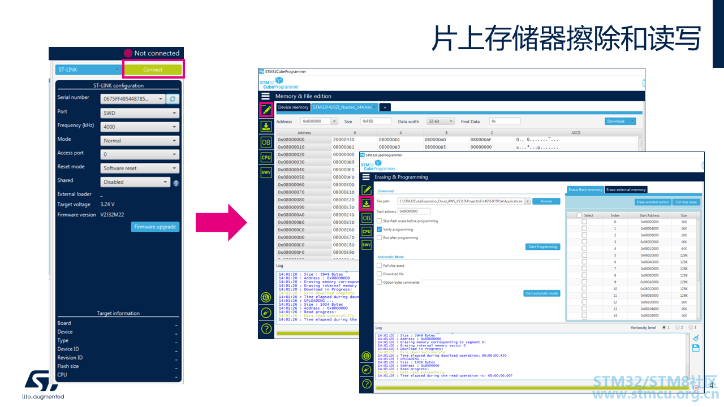
Task: Click the Address field showing 0x8000000
Action: [315, 121]
